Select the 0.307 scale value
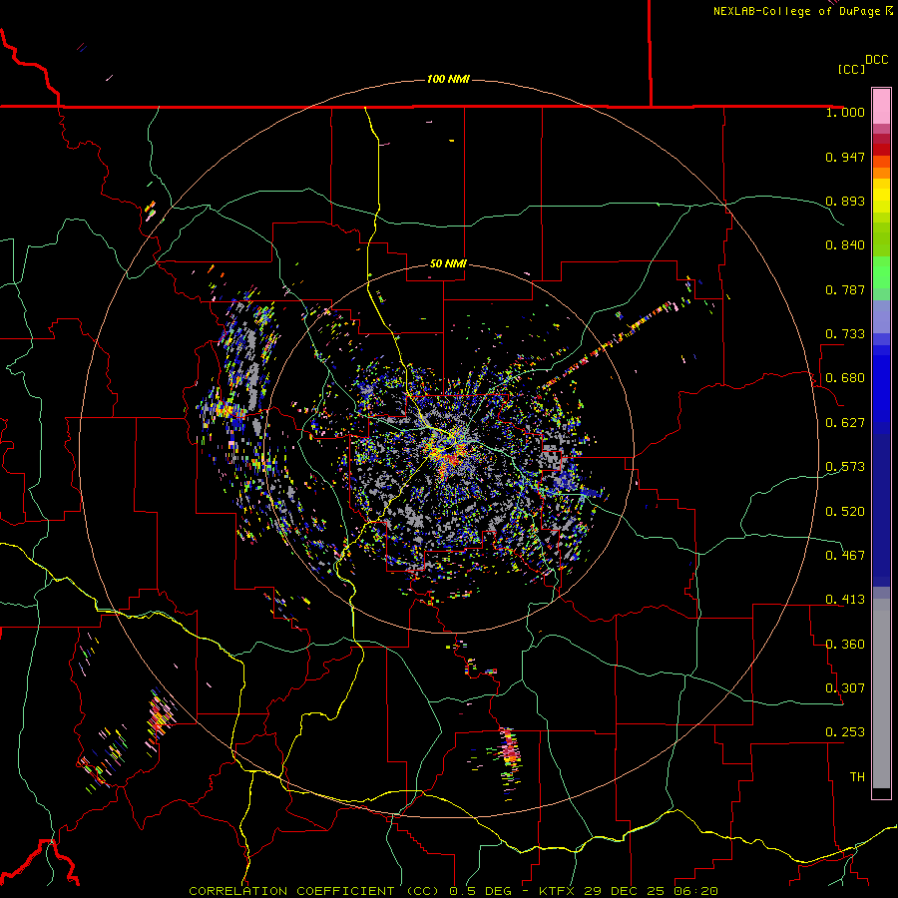 click(x=845, y=688)
